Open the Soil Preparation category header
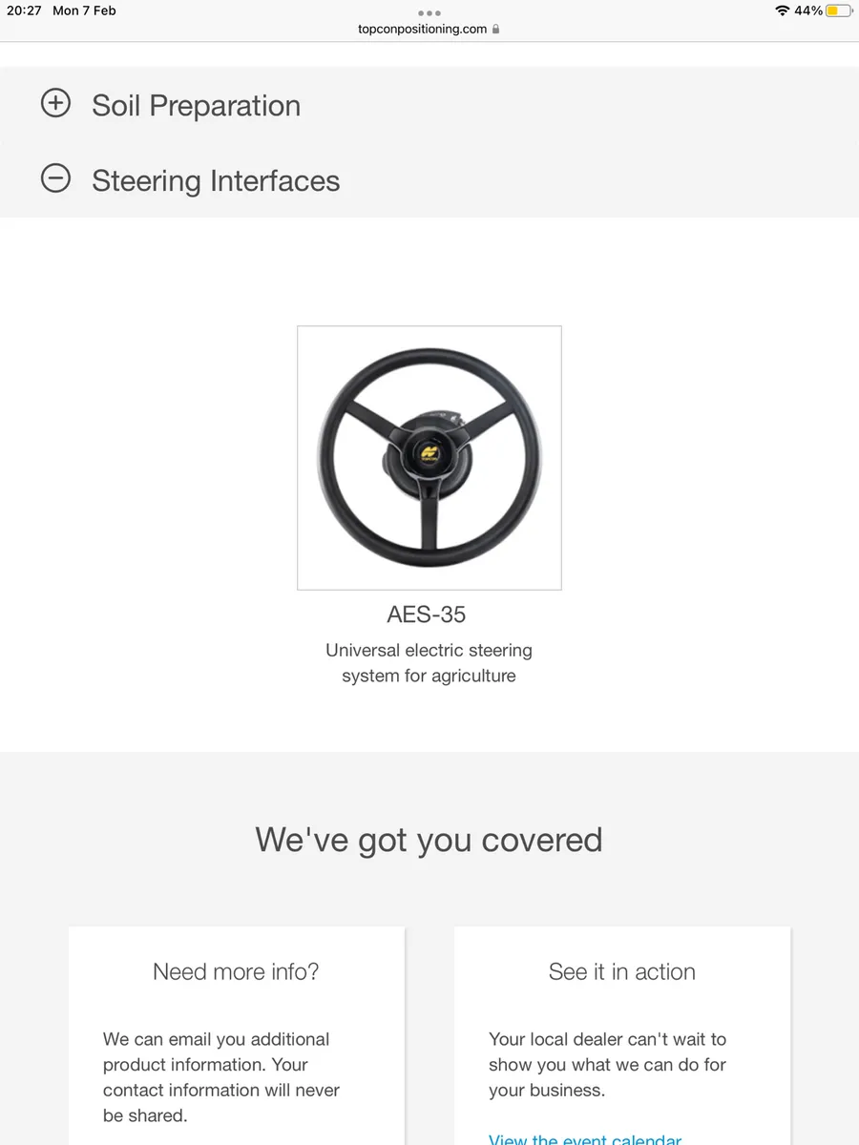 coord(196,105)
